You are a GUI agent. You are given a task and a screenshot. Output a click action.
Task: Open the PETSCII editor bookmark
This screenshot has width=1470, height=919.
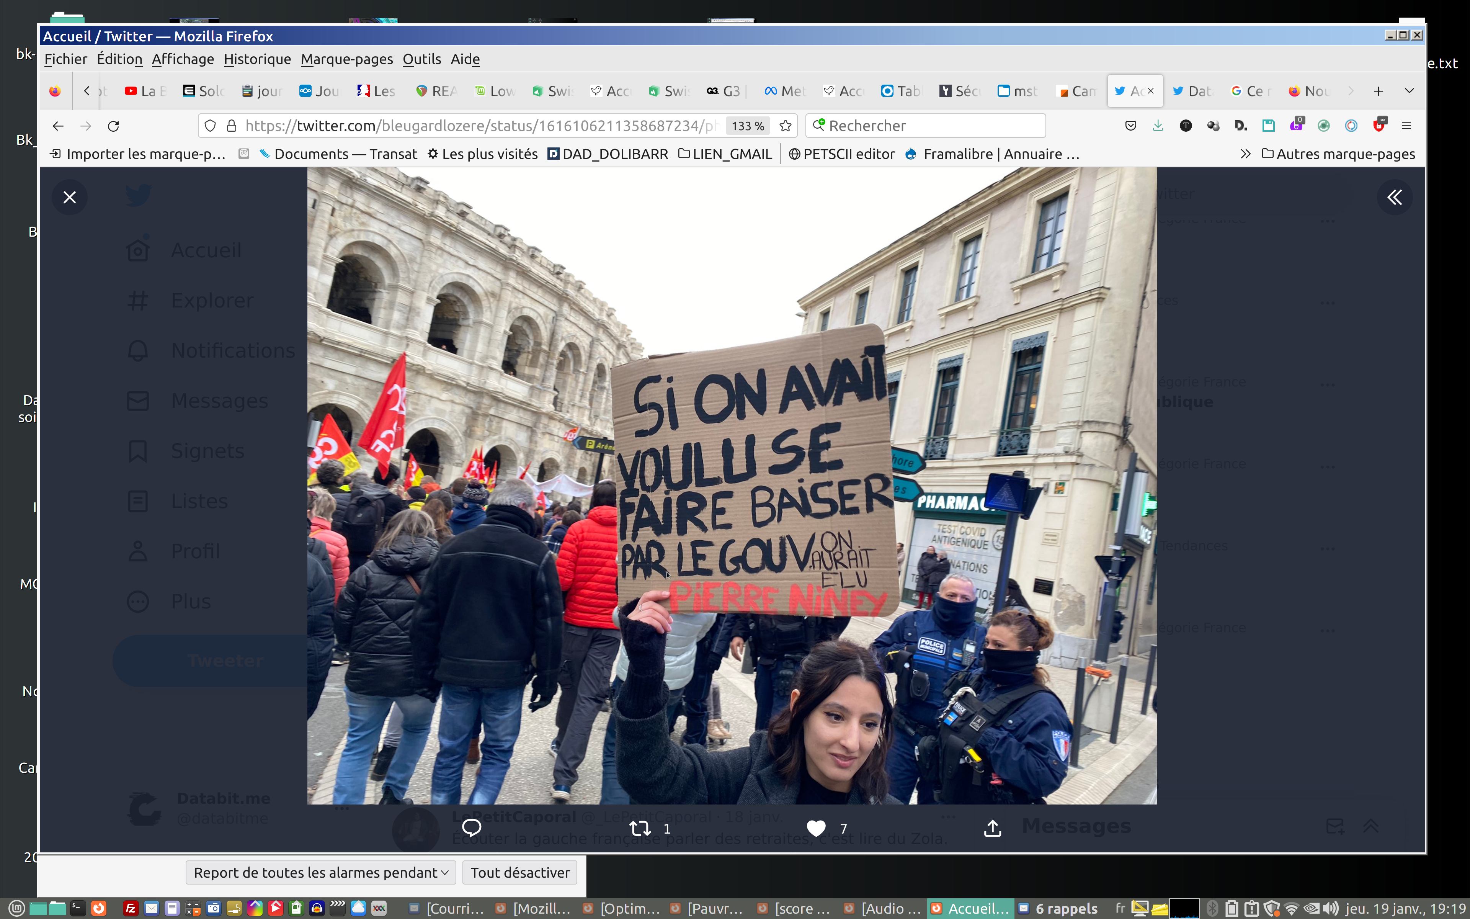point(841,154)
